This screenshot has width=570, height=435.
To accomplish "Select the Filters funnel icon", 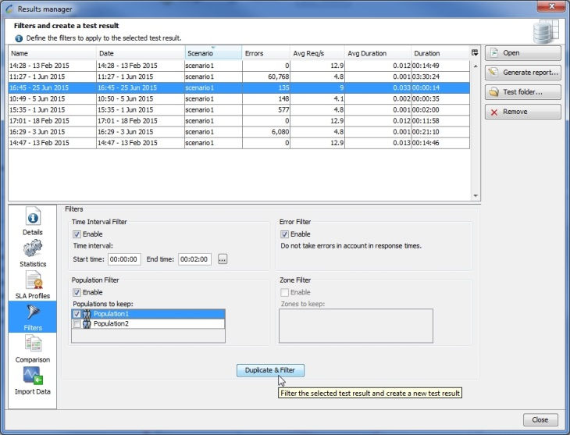I will point(32,313).
